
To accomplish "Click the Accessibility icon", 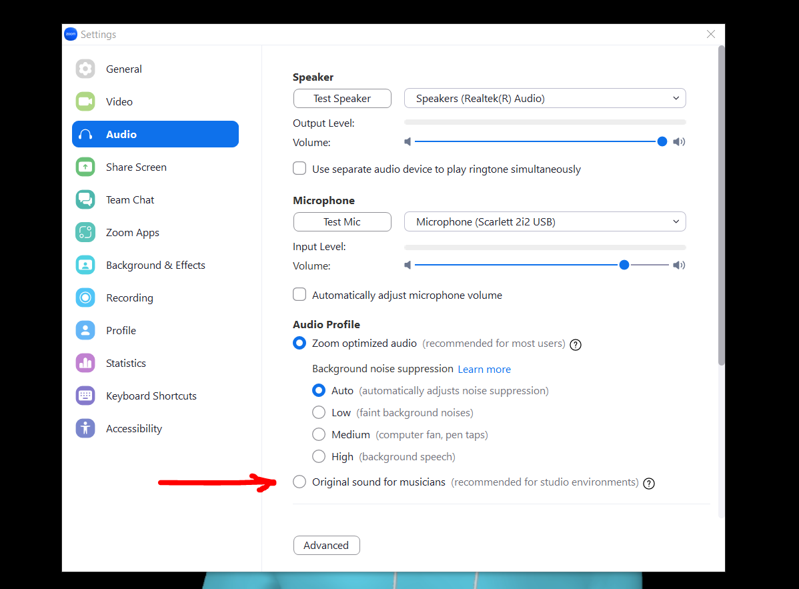I will coord(85,428).
